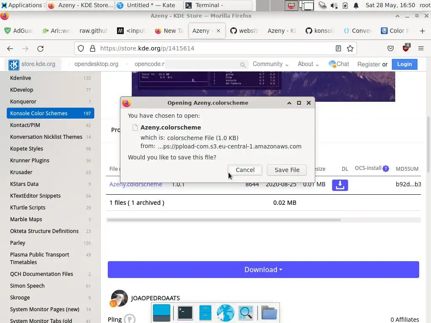
Task: Click Save File button
Action: pyautogui.click(x=287, y=170)
